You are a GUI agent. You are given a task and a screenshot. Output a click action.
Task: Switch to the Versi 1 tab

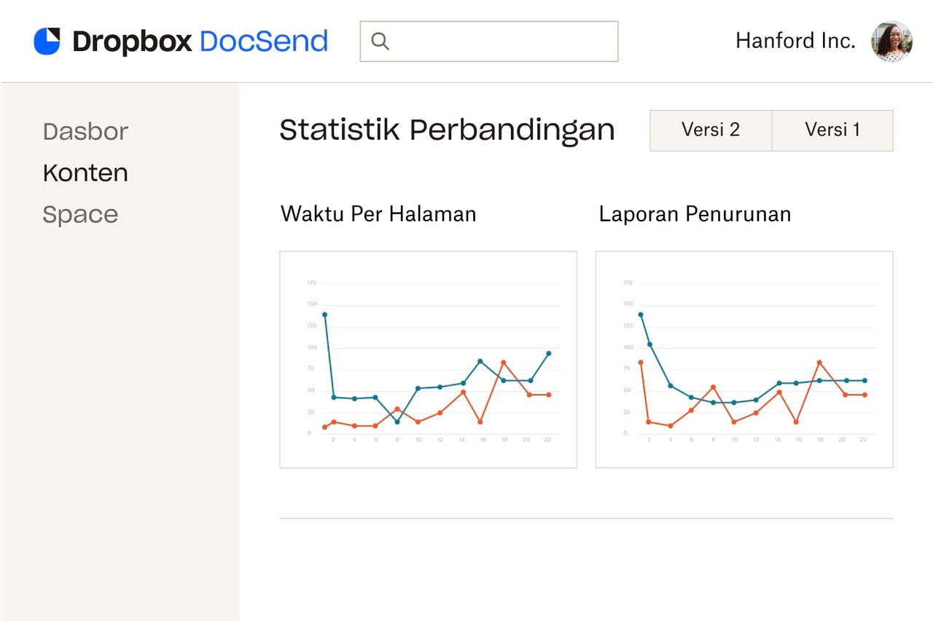pyautogui.click(x=832, y=130)
